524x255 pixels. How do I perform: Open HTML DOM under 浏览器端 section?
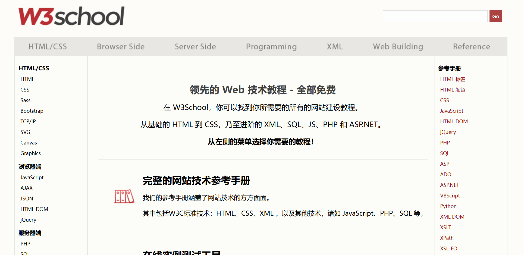34,209
